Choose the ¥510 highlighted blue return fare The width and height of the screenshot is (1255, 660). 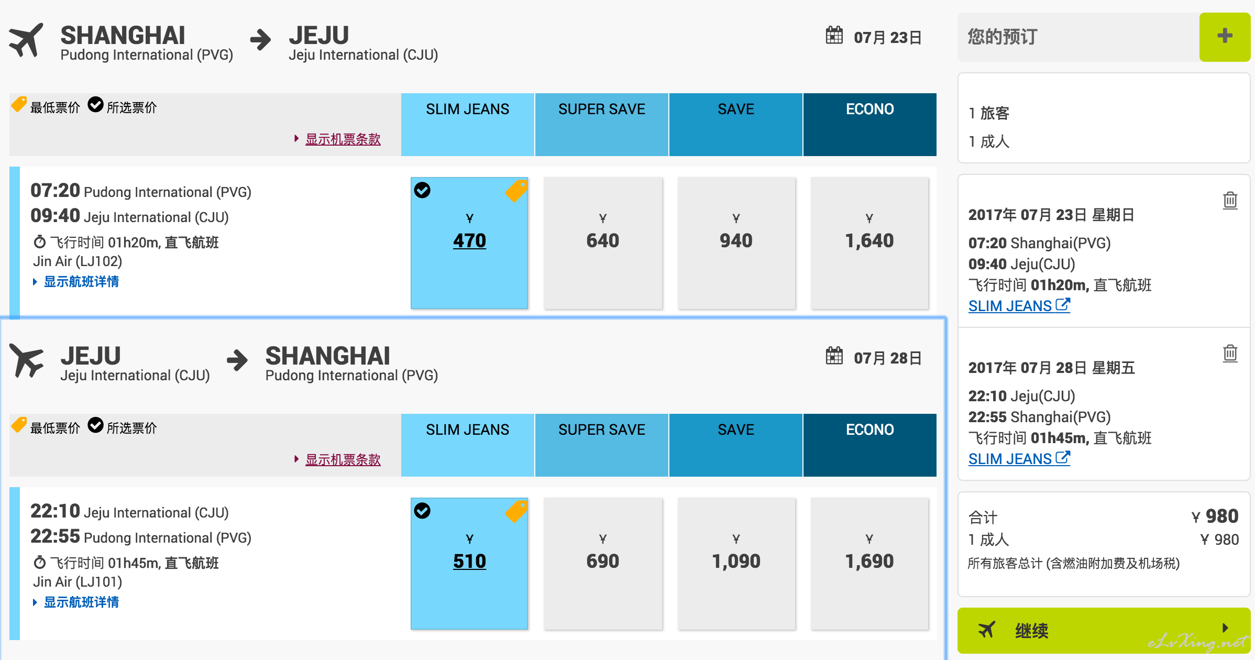[x=469, y=564]
